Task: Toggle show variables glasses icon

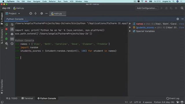Action: tap(12, 39)
